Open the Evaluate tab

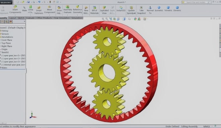30,18
